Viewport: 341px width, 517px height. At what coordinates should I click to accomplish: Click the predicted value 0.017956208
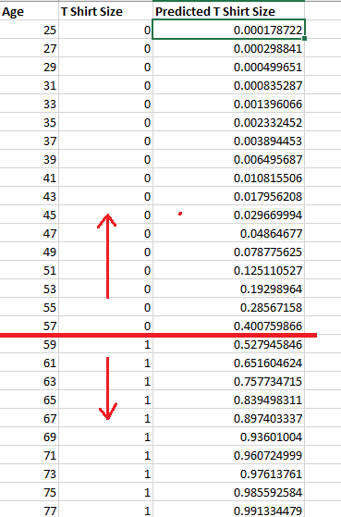tap(228, 196)
